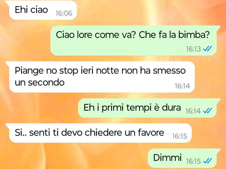Tap the words "Che fa la bimba?"
The image size is (226, 169).
(174, 35)
